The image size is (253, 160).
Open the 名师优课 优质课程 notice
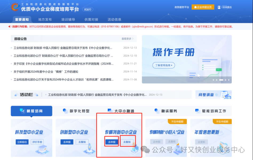[x=64, y=79]
